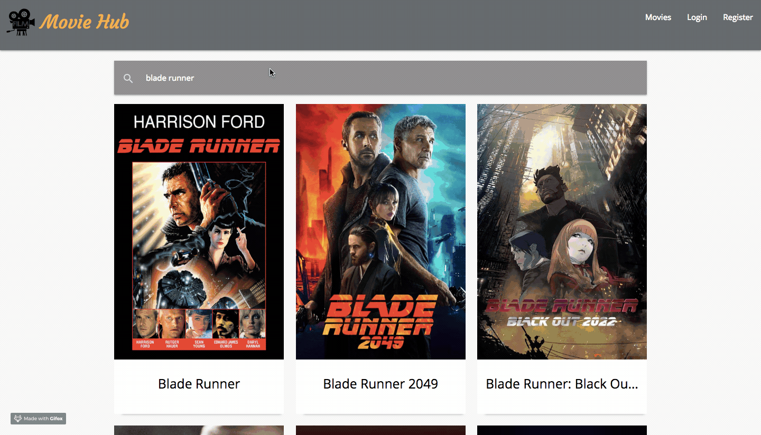Screen dimensions: 761x435
Task: Click the Gifox fox icon in badge
Action: 17,419
